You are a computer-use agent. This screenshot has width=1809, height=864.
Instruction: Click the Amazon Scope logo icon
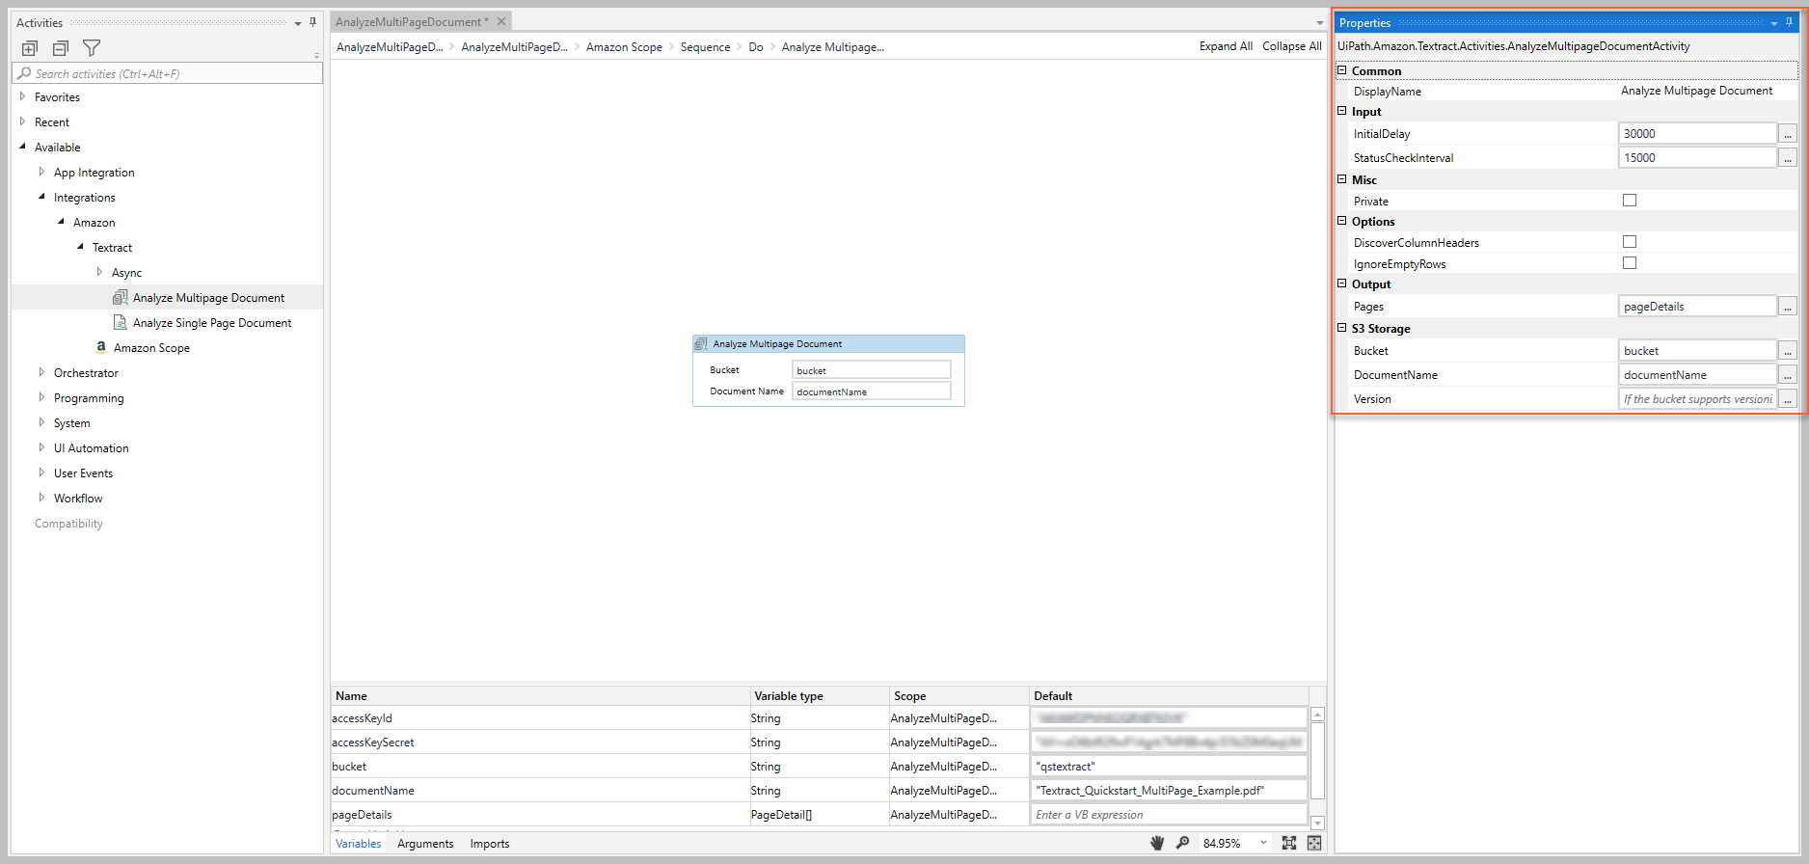pyautogui.click(x=101, y=347)
